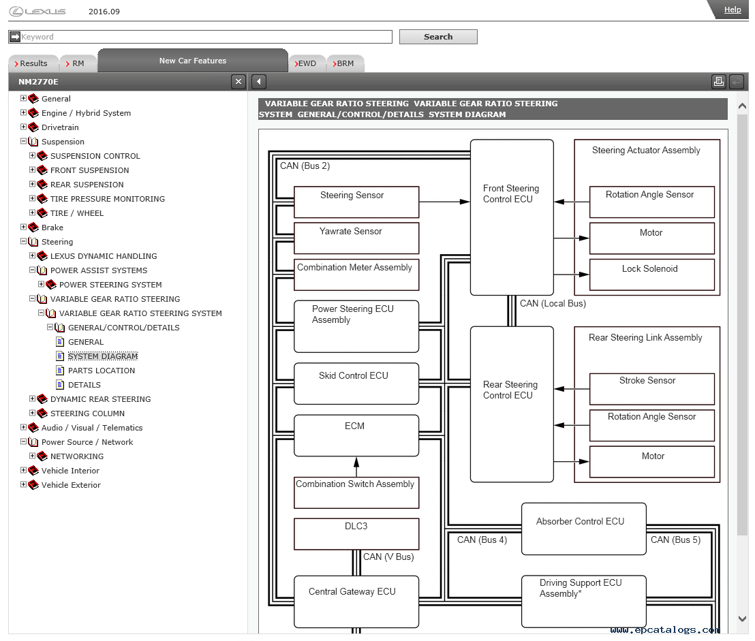This screenshot has height=641, width=755.
Task: Click the NETWORKING red book icon
Action: (x=42, y=456)
